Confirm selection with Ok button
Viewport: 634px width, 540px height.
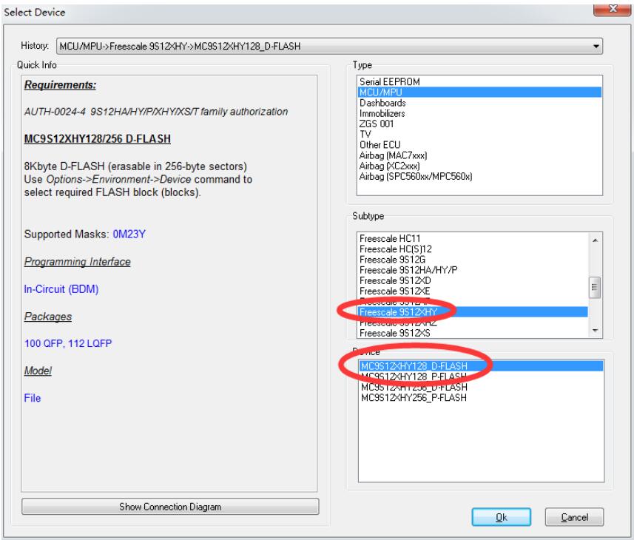(502, 517)
